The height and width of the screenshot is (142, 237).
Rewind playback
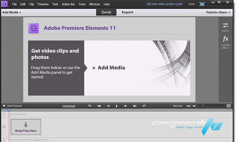click(99, 106)
